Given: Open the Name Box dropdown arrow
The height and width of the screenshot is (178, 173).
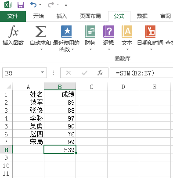Looking at the screenshot, I should click(43, 72).
